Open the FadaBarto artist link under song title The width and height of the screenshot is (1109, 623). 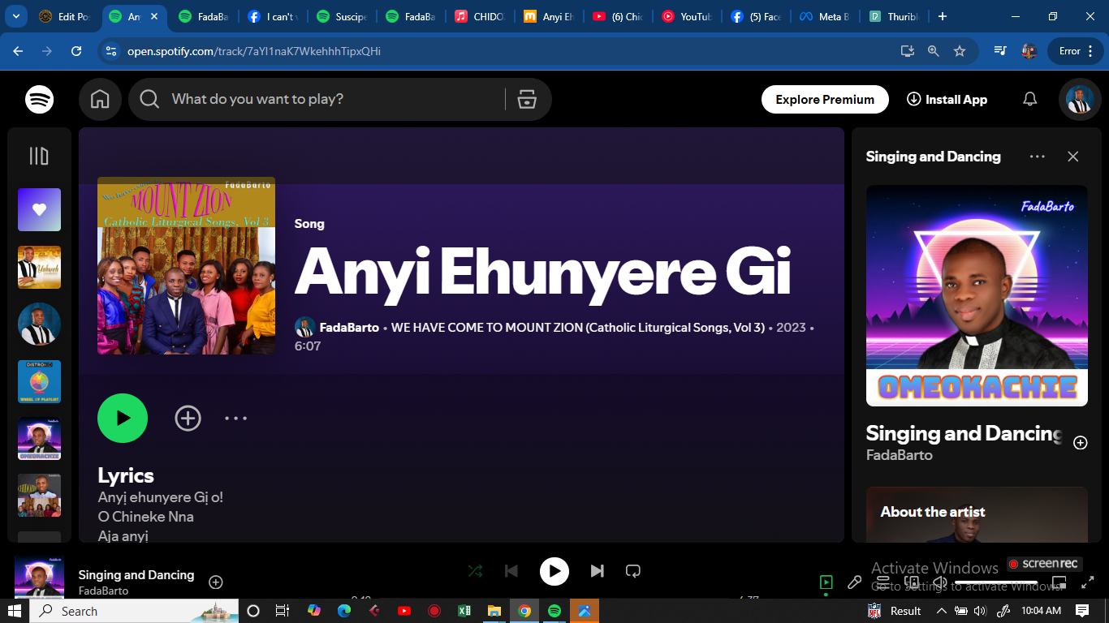[349, 328]
